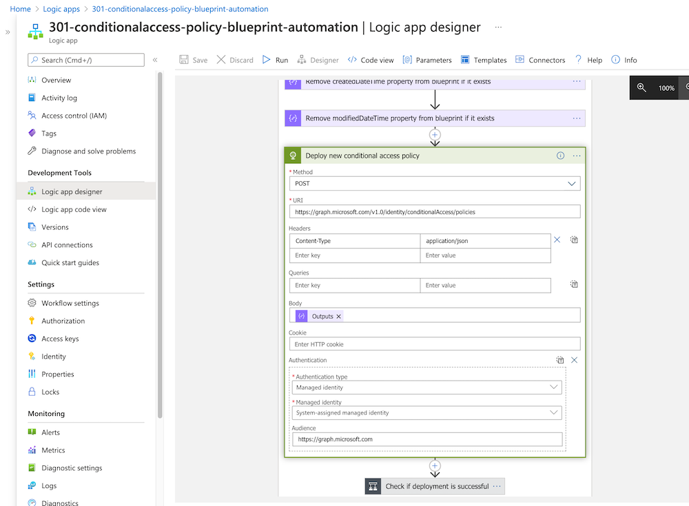Image resolution: width=689 pixels, height=506 pixels.
Task: Expand the portal menu chevron at far left
Action: 8,32
